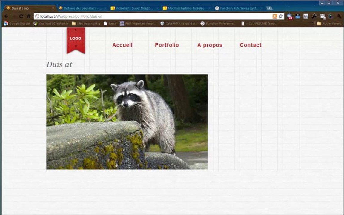The image size is (344, 215).
Task: Open the 'Grafikart | Grafikart.fr' bookmark
Action: (x=51, y=24)
